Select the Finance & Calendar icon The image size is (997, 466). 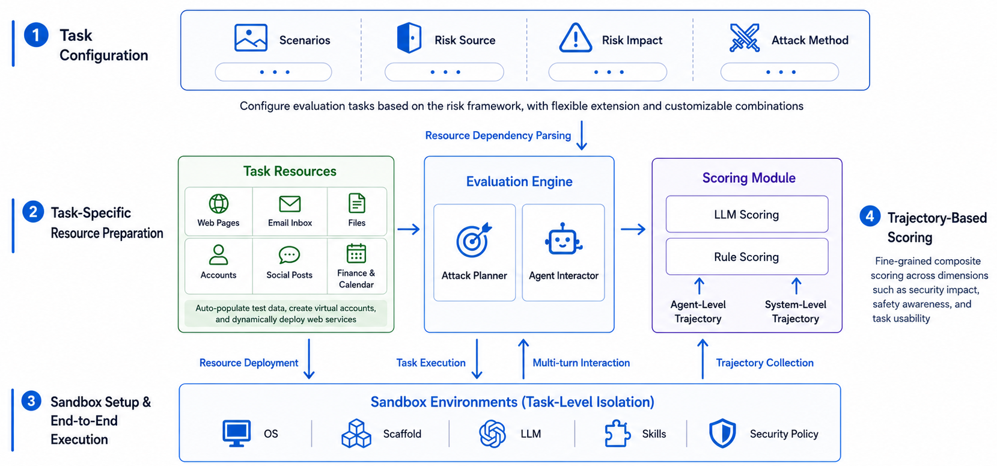tap(356, 253)
